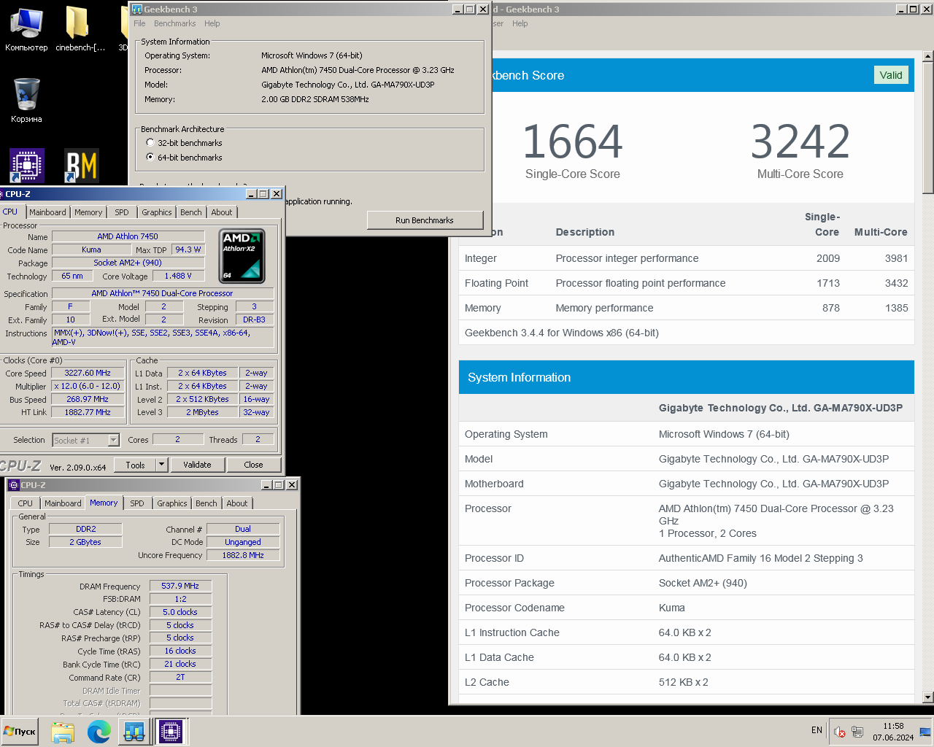Click scroll up arrow in Geekbench results

(928, 56)
